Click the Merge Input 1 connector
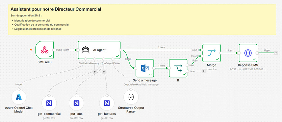The height and width of the screenshot is (122, 282). click(x=202, y=50)
